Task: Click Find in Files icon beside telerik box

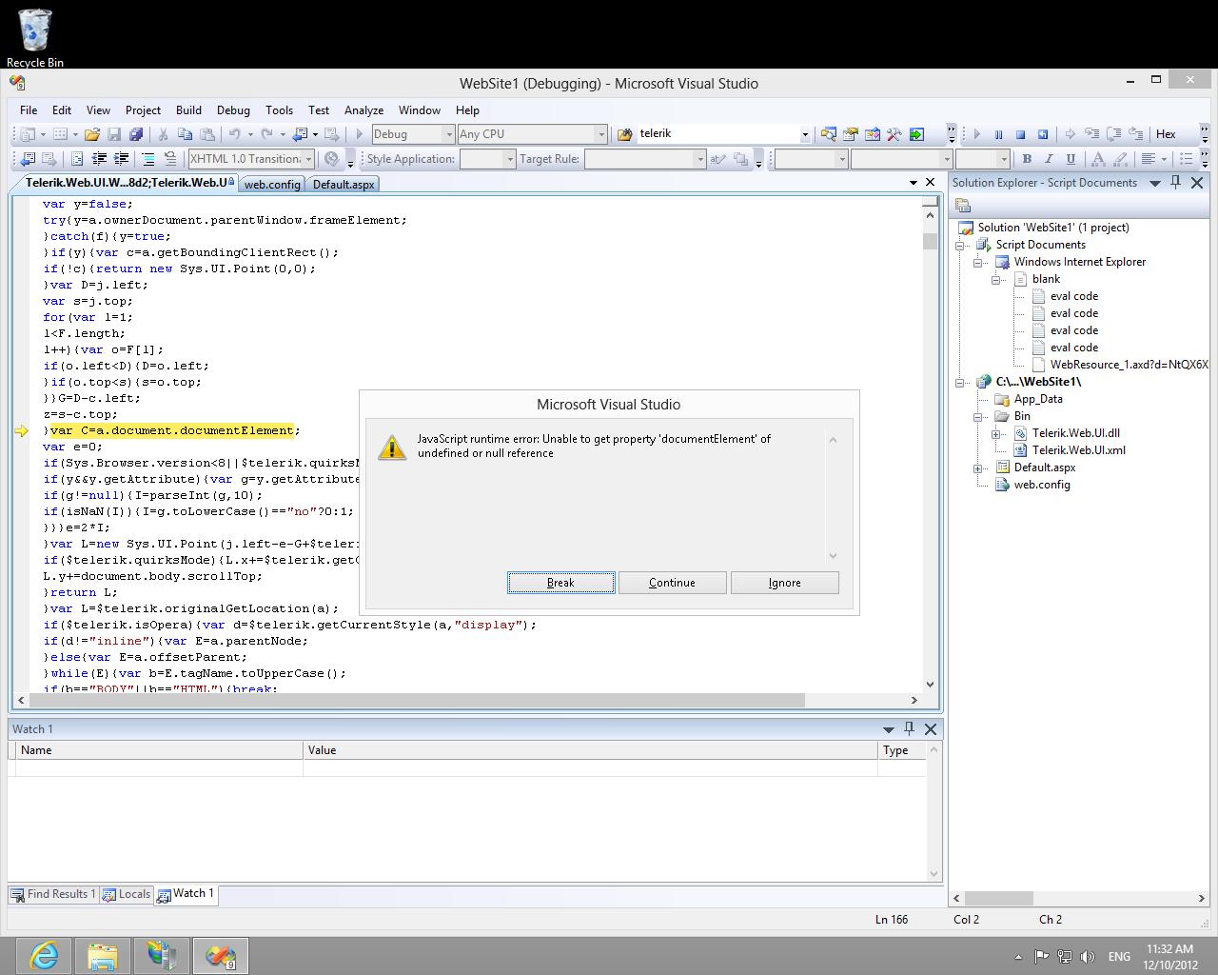Action: 625,134
